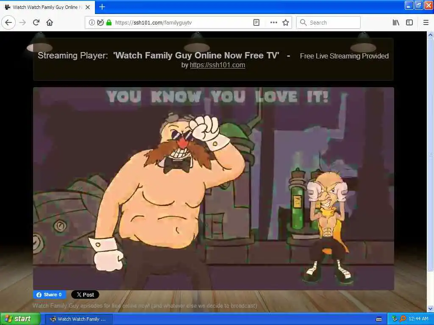434x325 pixels.
Task: Click the page scrollbar down arrow
Action: 430,308
